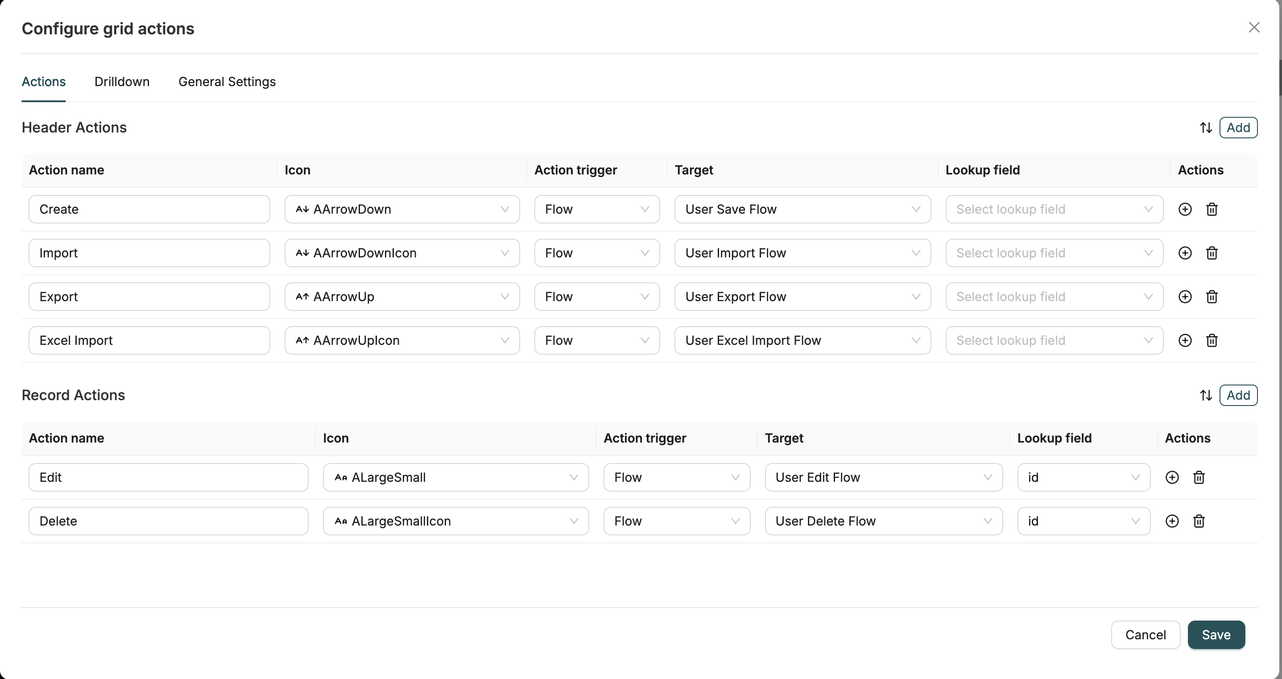Add a row below the Excel Import action

pyautogui.click(x=1185, y=340)
